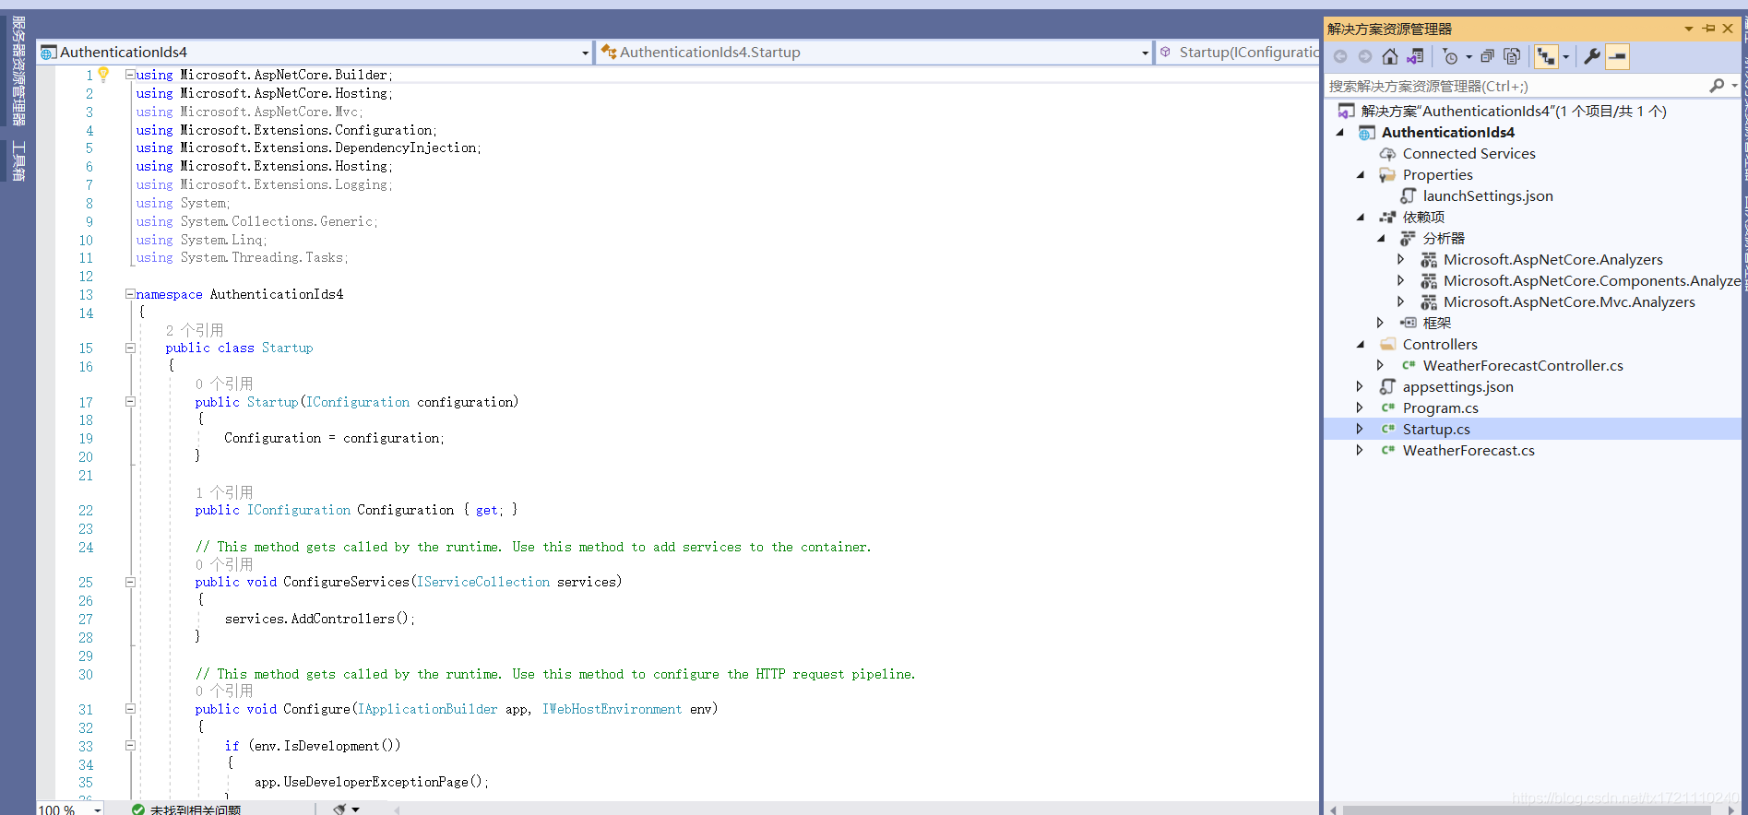
Task: Open Properties with the wrench icon
Action: [1592, 57]
